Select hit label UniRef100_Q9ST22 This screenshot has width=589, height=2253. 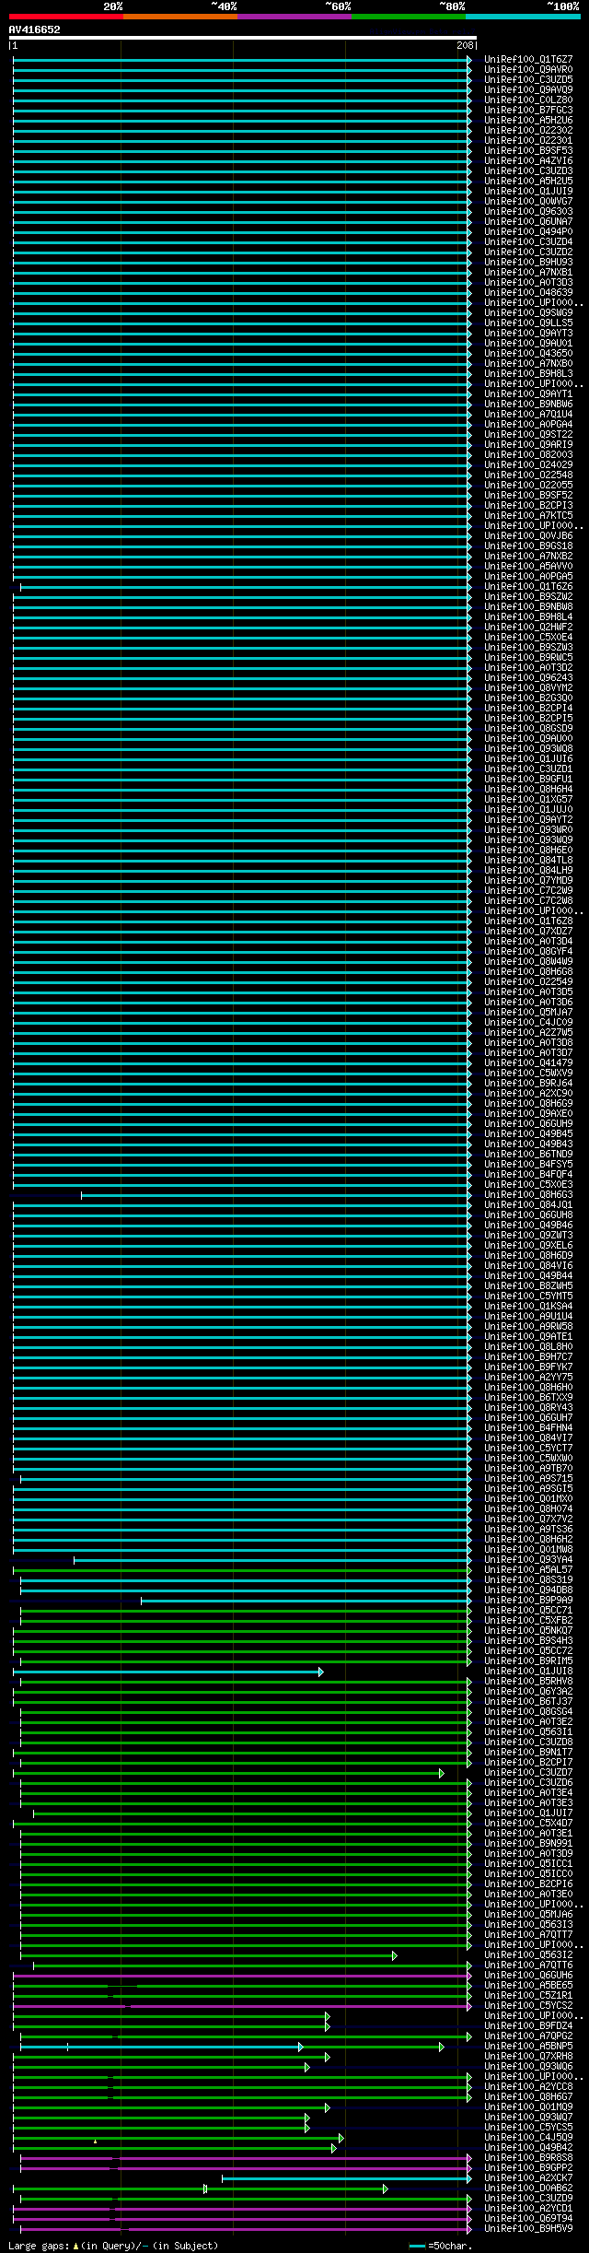(x=528, y=434)
